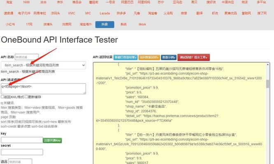The height and width of the screenshot is (164, 274).
Task: Select the 京东 platform tab
Action: 60,2
